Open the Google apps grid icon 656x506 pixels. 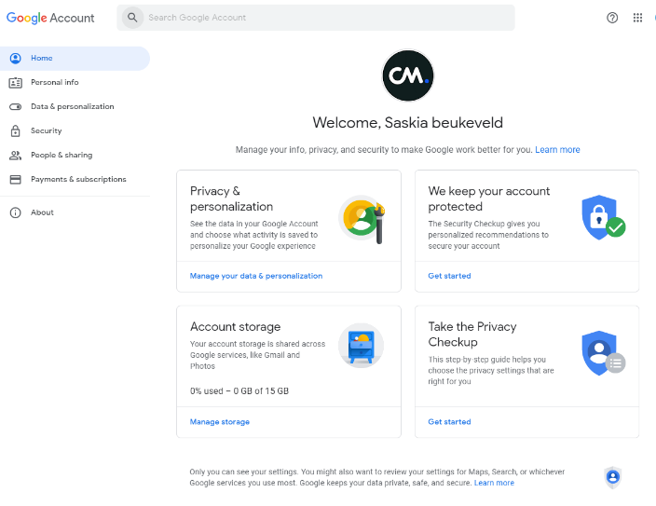(x=638, y=18)
